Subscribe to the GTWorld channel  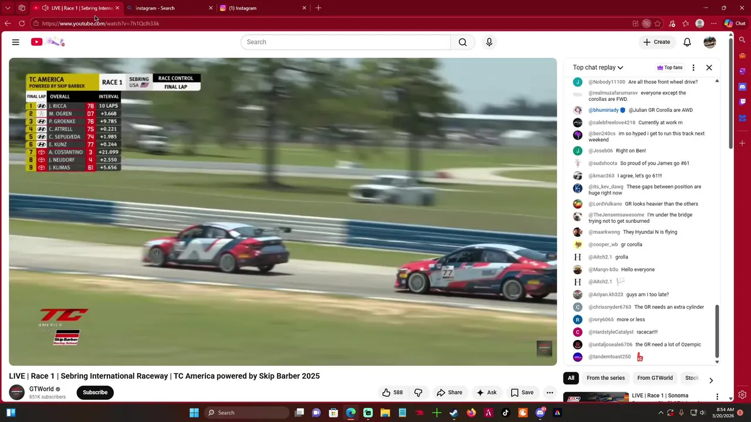[95, 393]
